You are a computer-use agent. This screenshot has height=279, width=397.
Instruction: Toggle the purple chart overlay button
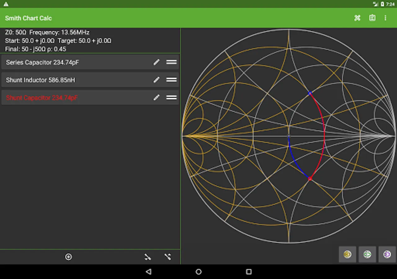coord(387,255)
